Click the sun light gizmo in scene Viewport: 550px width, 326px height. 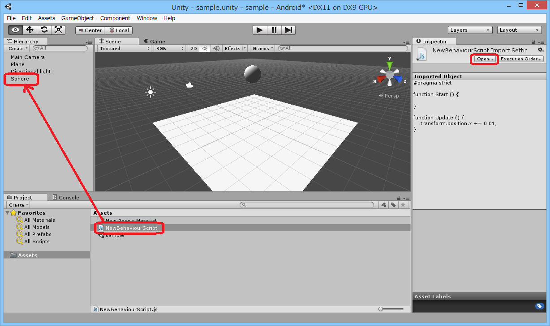150,93
